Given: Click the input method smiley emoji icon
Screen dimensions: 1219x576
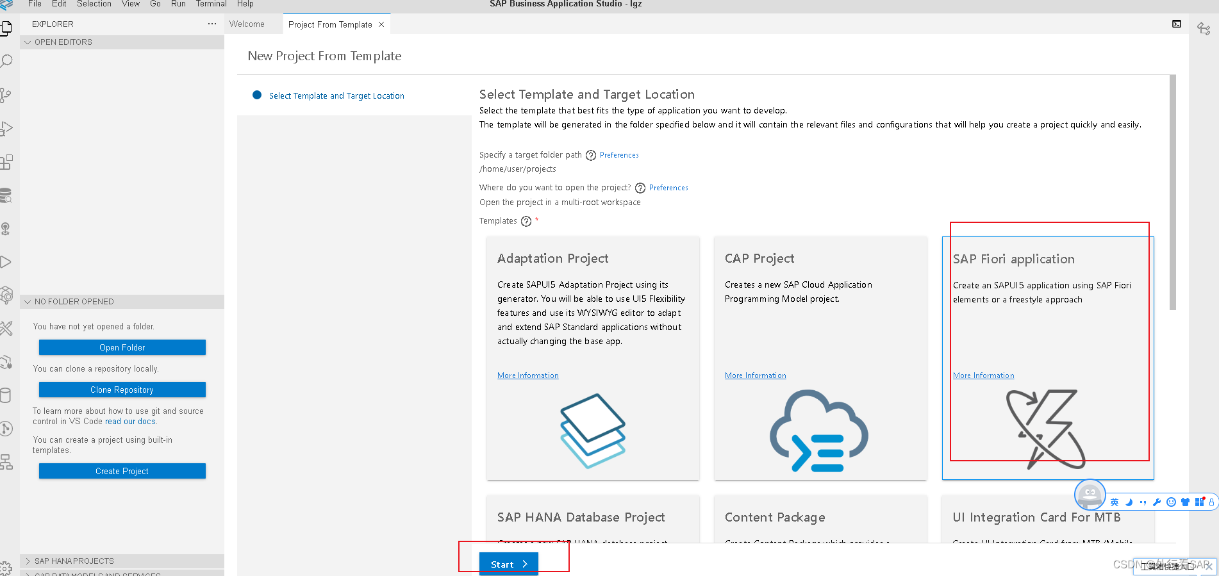Looking at the screenshot, I should (x=1171, y=502).
